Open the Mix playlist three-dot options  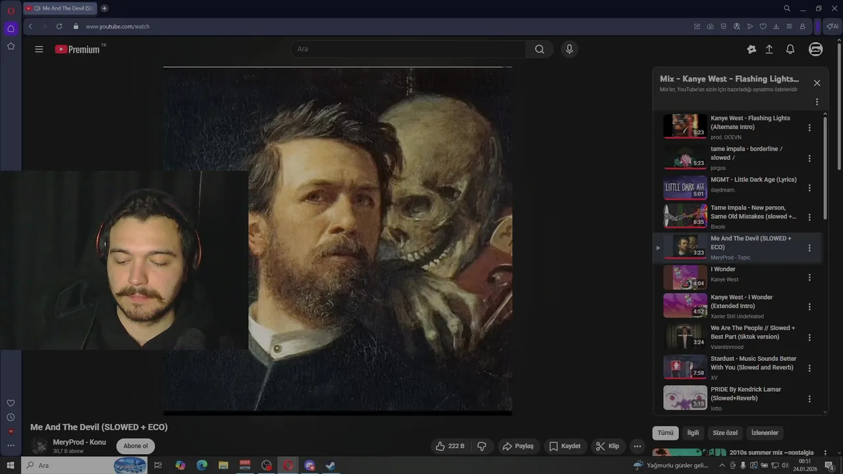point(817,102)
